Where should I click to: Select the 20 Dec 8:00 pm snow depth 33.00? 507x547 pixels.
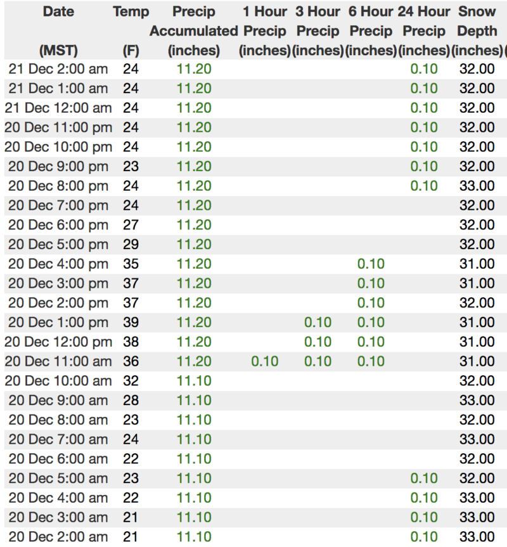[x=477, y=186]
